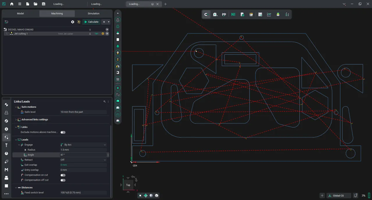372x200 pixels.
Task: Toggle the circle marker on DECKEL MAHO DMU60 row
Action: click(x=107, y=29)
